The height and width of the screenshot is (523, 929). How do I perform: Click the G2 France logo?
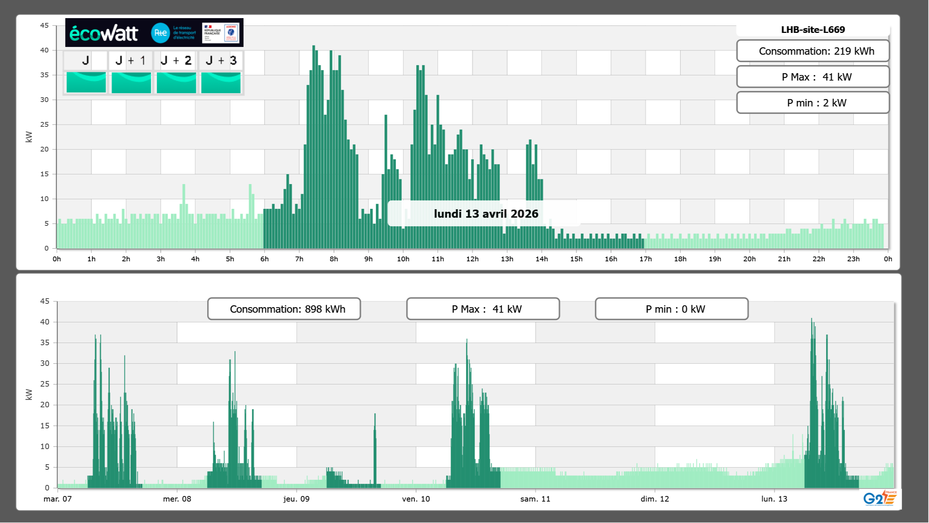pyautogui.click(x=880, y=498)
